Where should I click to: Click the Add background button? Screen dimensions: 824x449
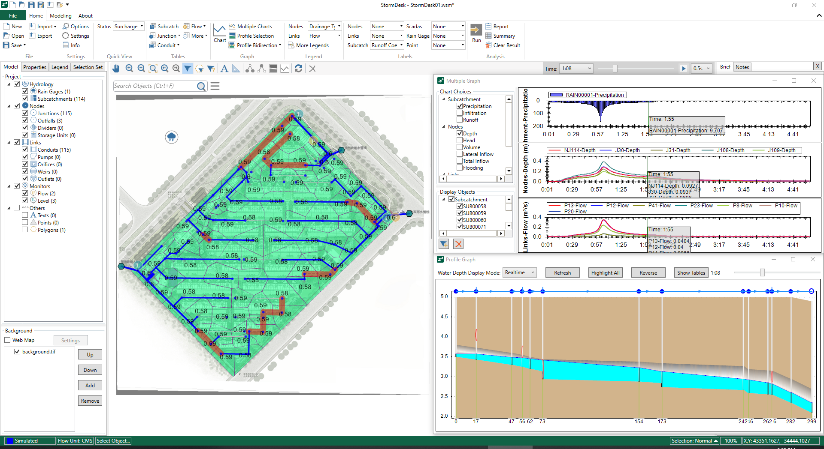coord(90,385)
